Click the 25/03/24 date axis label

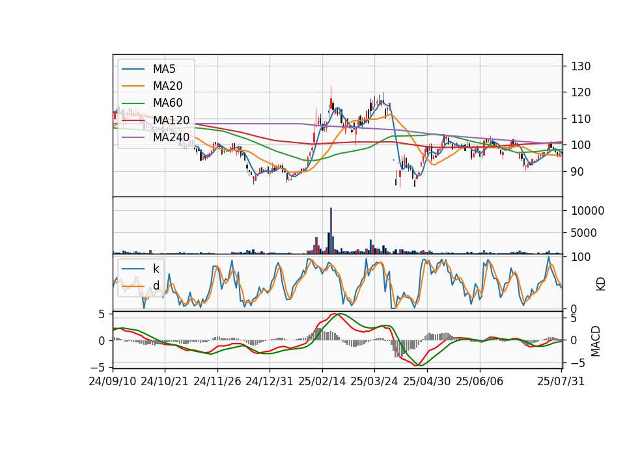(x=374, y=381)
